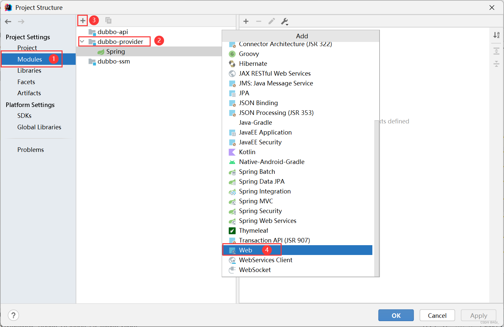The height and width of the screenshot is (327, 504).
Task: Click the copy module icon beside plus
Action: point(108,20)
